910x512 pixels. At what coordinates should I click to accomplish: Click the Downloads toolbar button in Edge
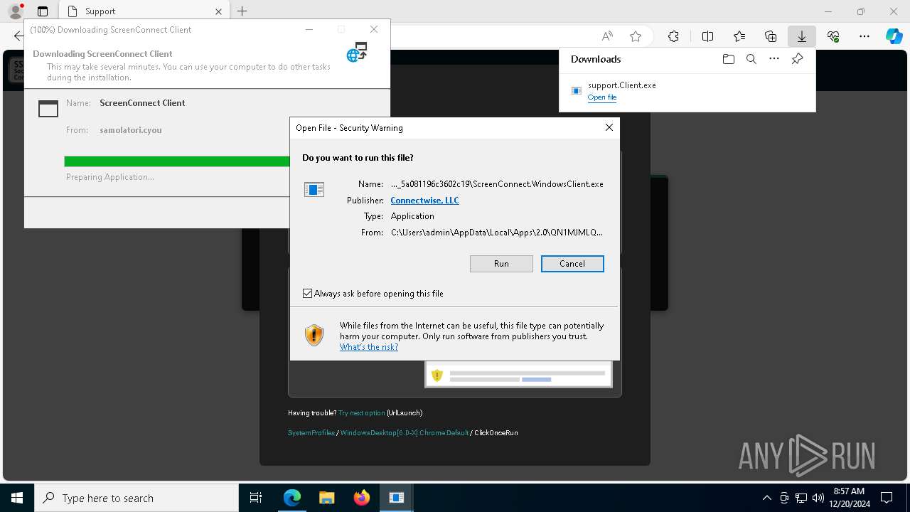pos(801,36)
